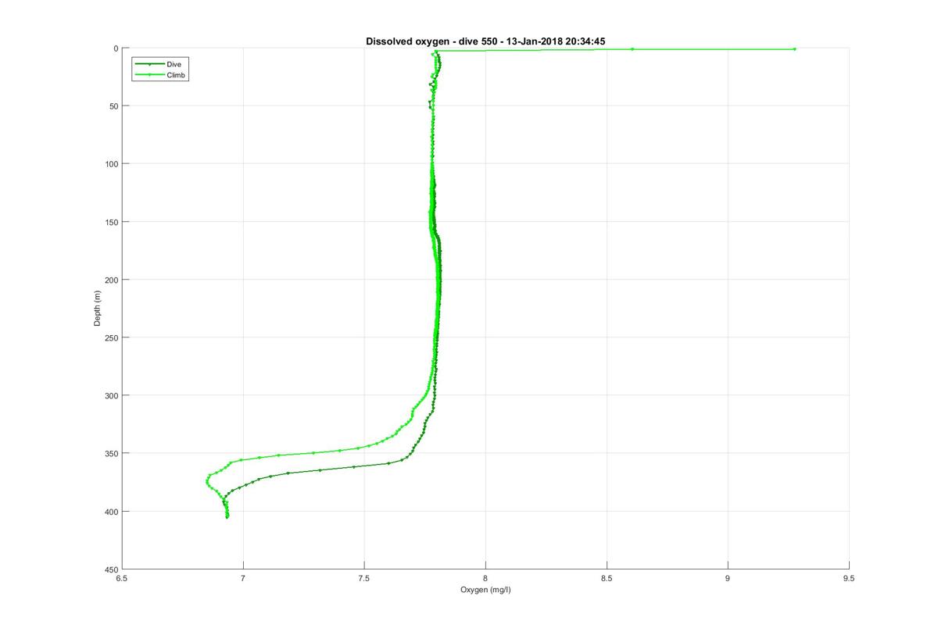Click the y-axis tick label 400

coord(111,512)
